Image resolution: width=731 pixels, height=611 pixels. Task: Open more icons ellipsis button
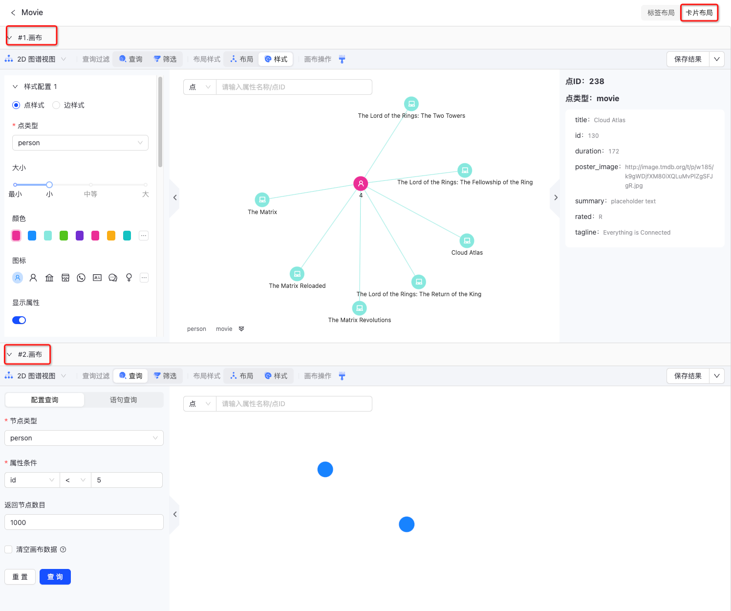click(144, 278)
